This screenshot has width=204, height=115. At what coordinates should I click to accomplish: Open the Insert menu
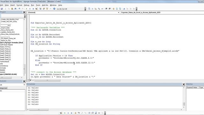[x=12, y=5]
